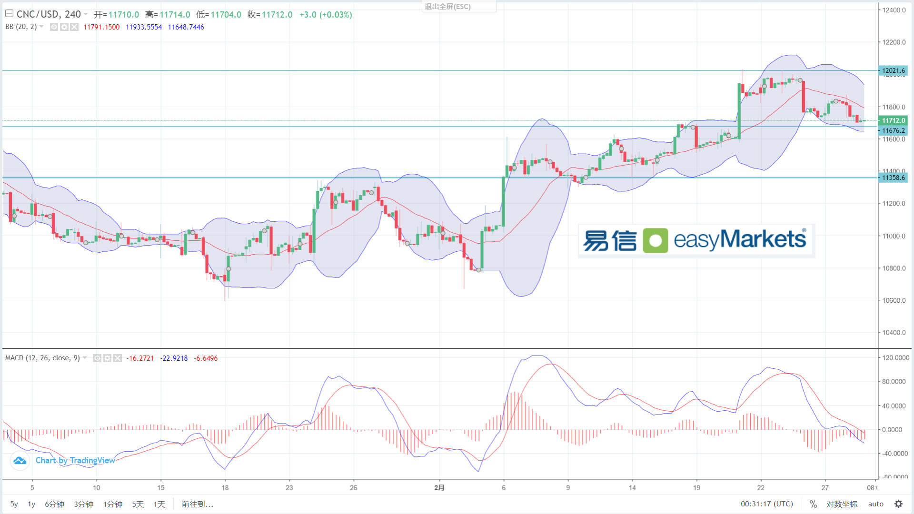Click the 12021.6 horizontal line price label
Viewport: 914px width, 514px height.
pos(893,70)
